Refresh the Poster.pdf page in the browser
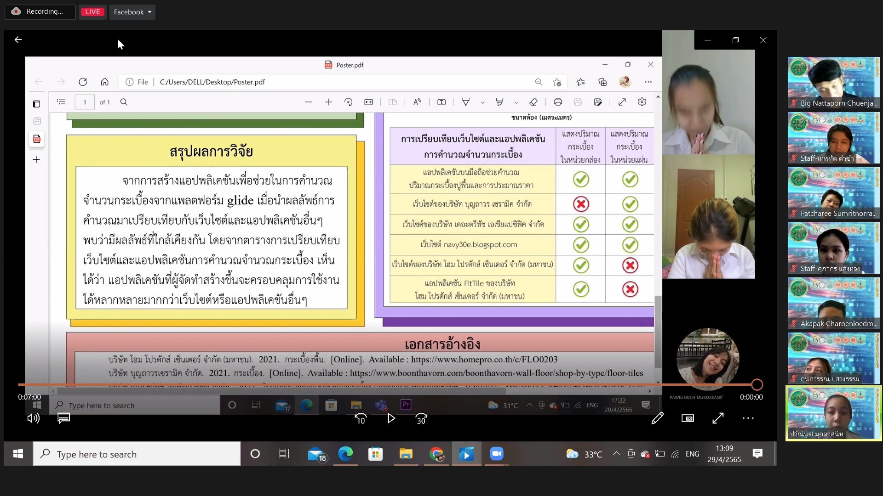883x496 pixels. pos(83,82)
